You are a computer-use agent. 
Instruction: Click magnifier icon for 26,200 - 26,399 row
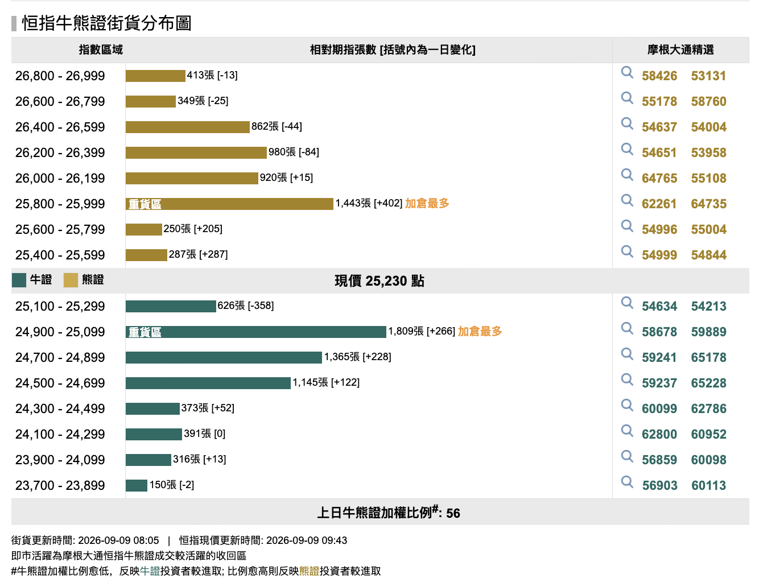pyautogui.click(x=627, y=149)
